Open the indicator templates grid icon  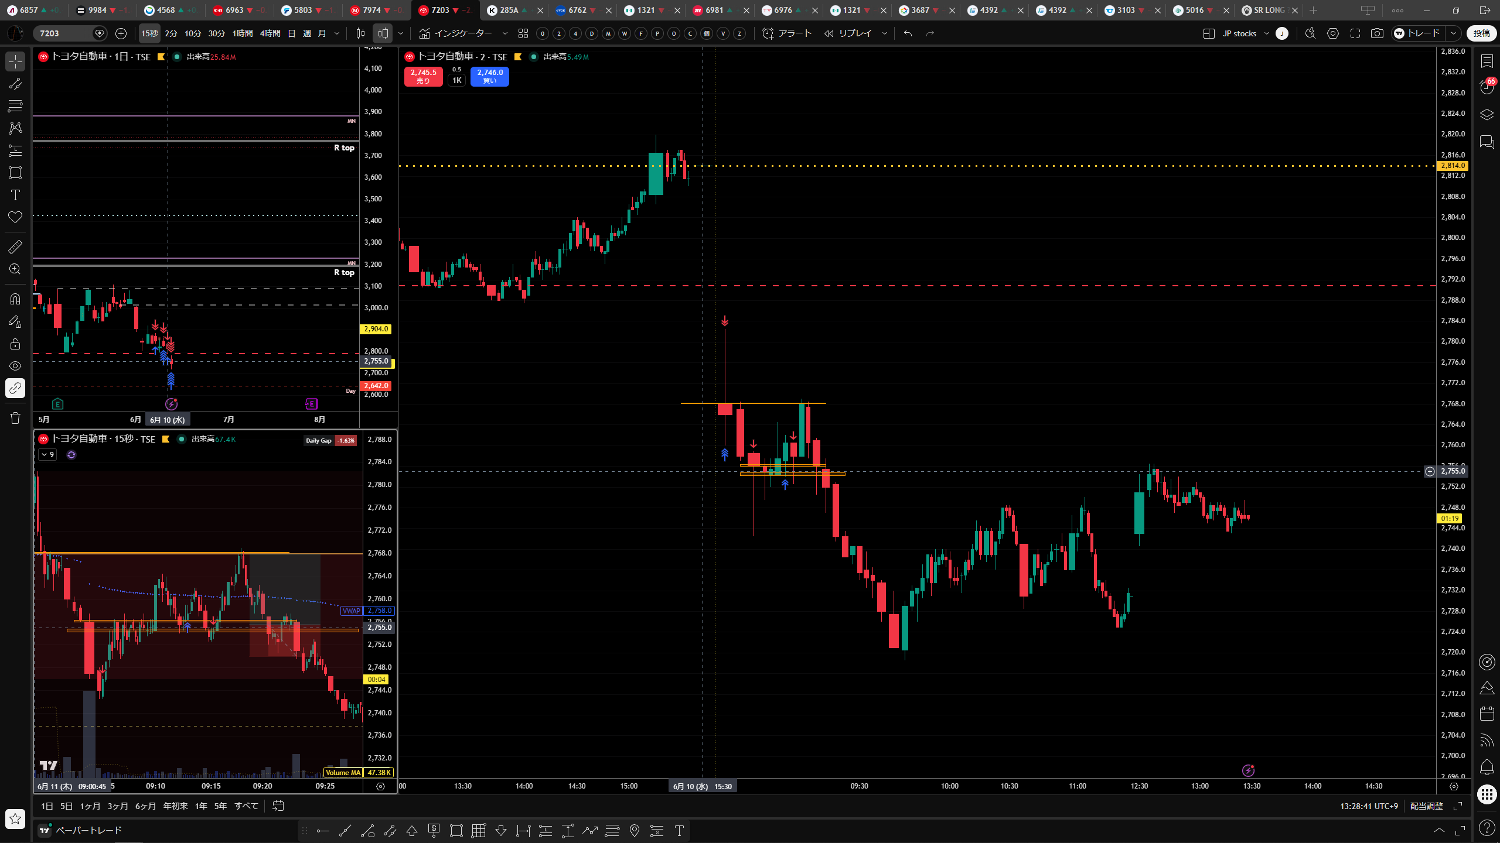point(523,33)
